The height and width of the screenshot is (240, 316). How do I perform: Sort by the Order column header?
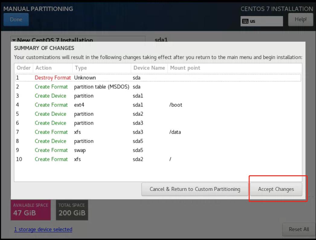[24, 68]
